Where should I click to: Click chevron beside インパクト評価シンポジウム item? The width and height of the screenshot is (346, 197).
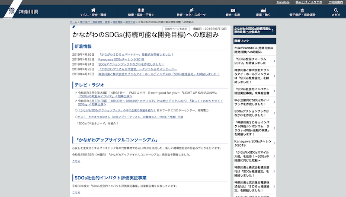pos(274,128)
